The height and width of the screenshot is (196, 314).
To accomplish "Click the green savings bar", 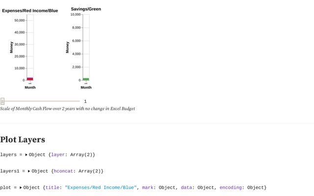I will point(86,79).
